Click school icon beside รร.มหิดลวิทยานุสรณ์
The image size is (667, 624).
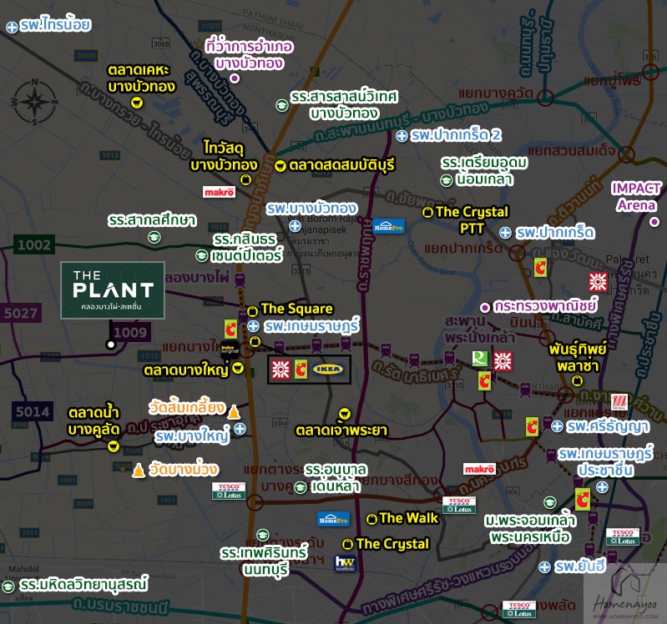point(8,587)
